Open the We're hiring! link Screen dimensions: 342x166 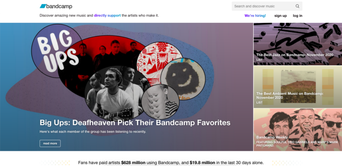(x=255, y=16)
